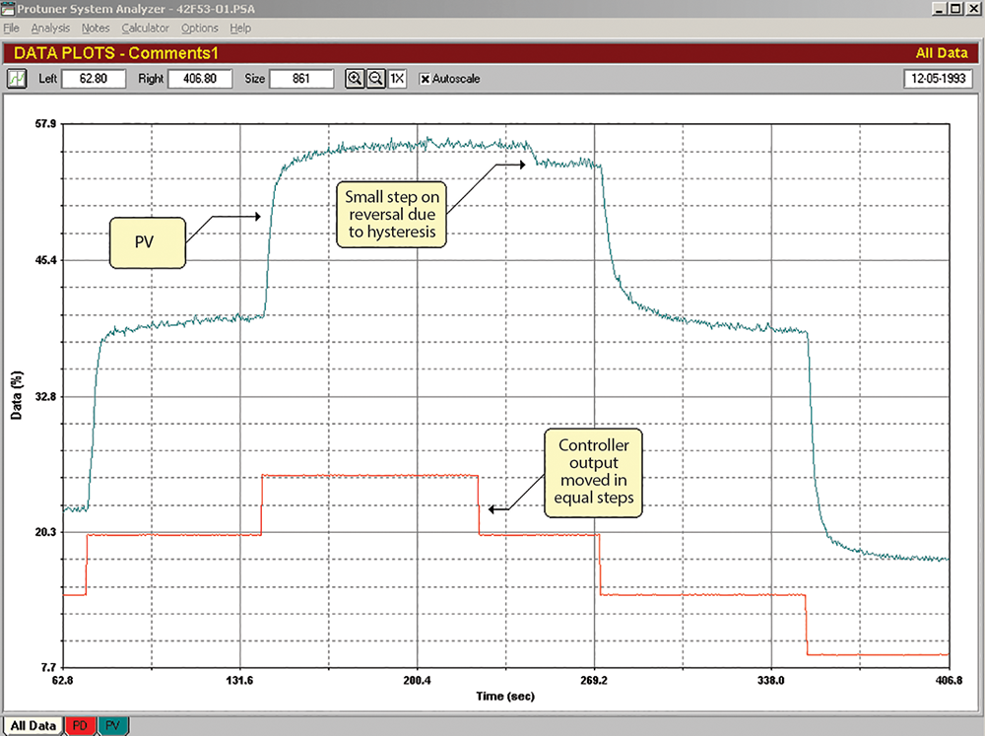This screenshot has width=985, height=736.
Task: Click the plot graph icon beside Left
Action: 18,79
